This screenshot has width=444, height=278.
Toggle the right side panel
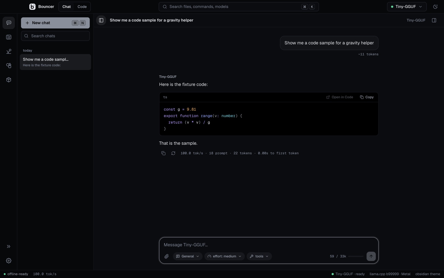(x=434, y=20)
